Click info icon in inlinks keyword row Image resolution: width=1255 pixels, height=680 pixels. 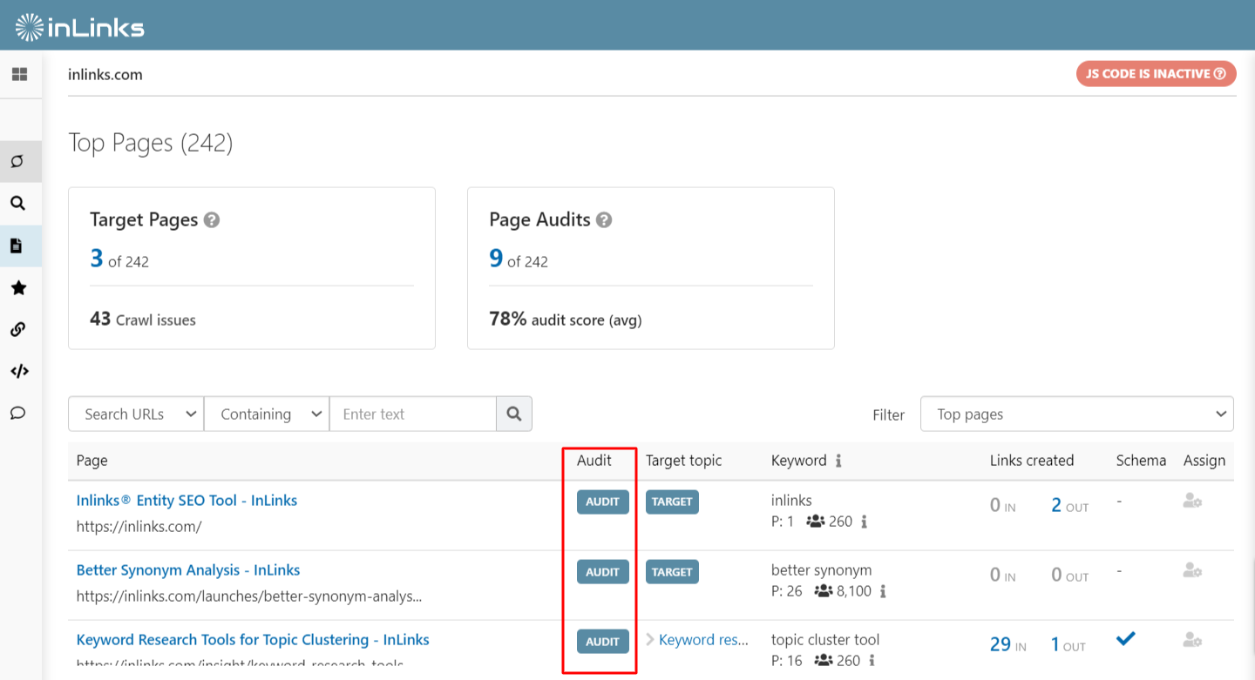pos(865,522)
